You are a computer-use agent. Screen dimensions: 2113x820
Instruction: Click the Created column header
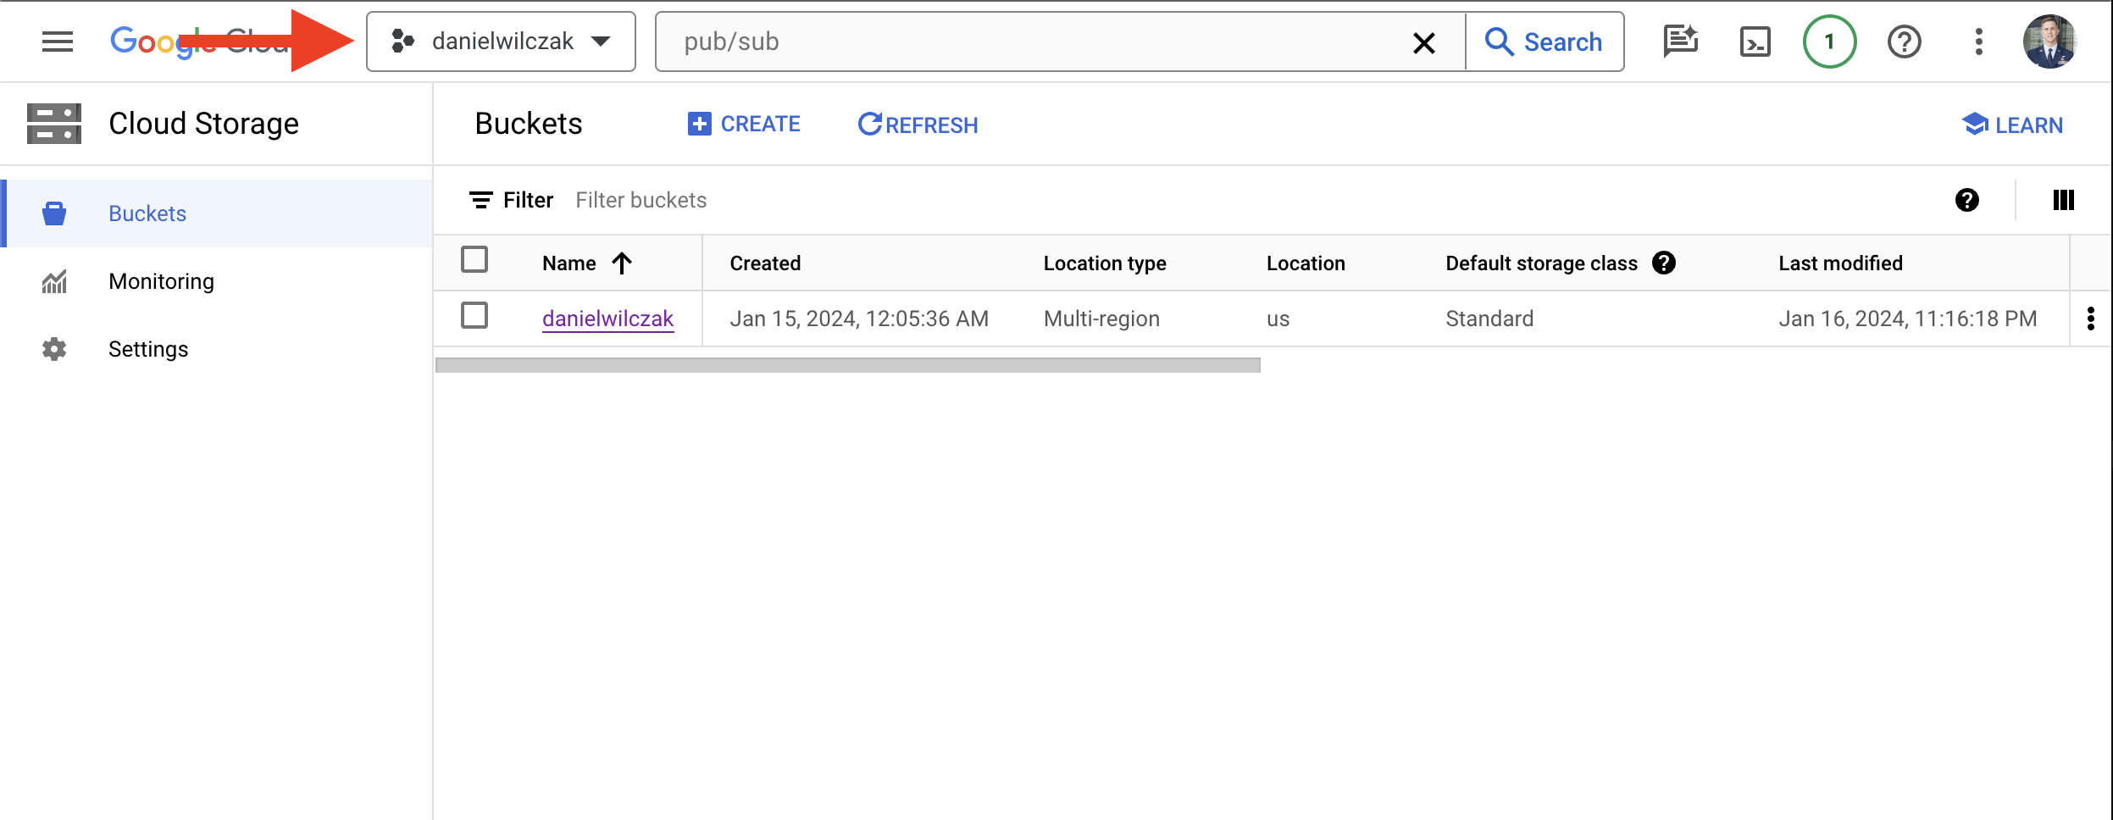click(x=765, y=263)
